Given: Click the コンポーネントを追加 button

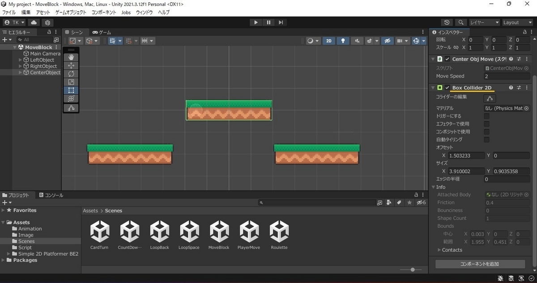Looking at the screenshot, I should (480, 264).
